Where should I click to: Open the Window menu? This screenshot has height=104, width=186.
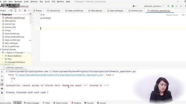[60, 1]
